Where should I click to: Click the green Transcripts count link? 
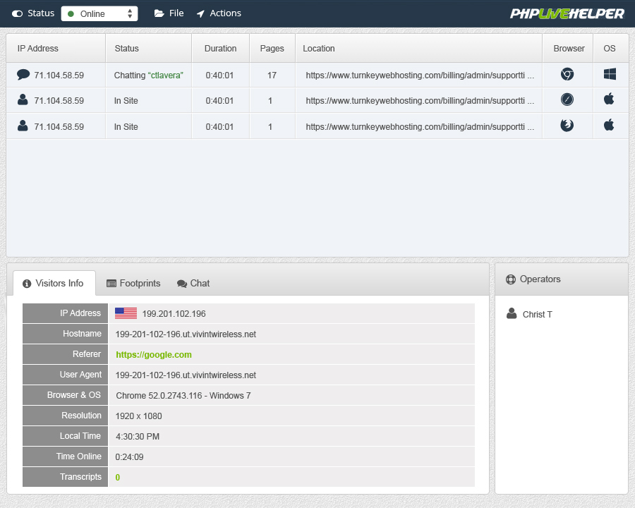point(118,478)
